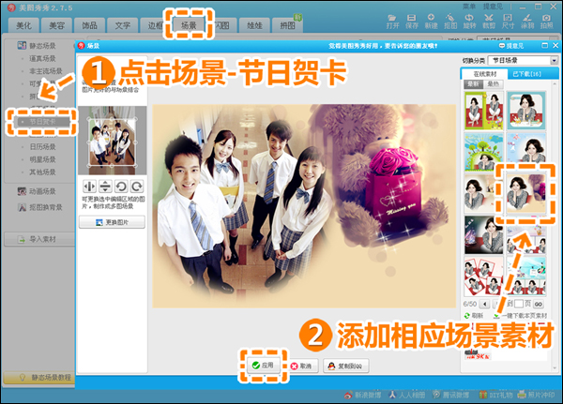Switch to the 拼图 tab
Image resolution: width=563 pixels, height=404 pixels.
pos(288,25)
